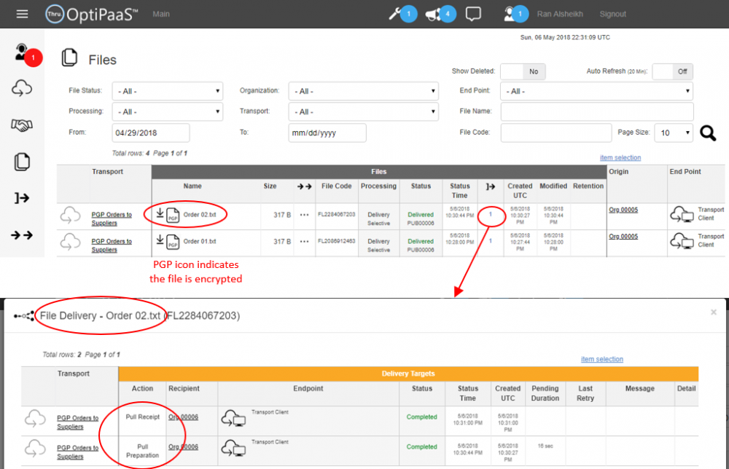Open the hamburger menu

tap(22, 14)
